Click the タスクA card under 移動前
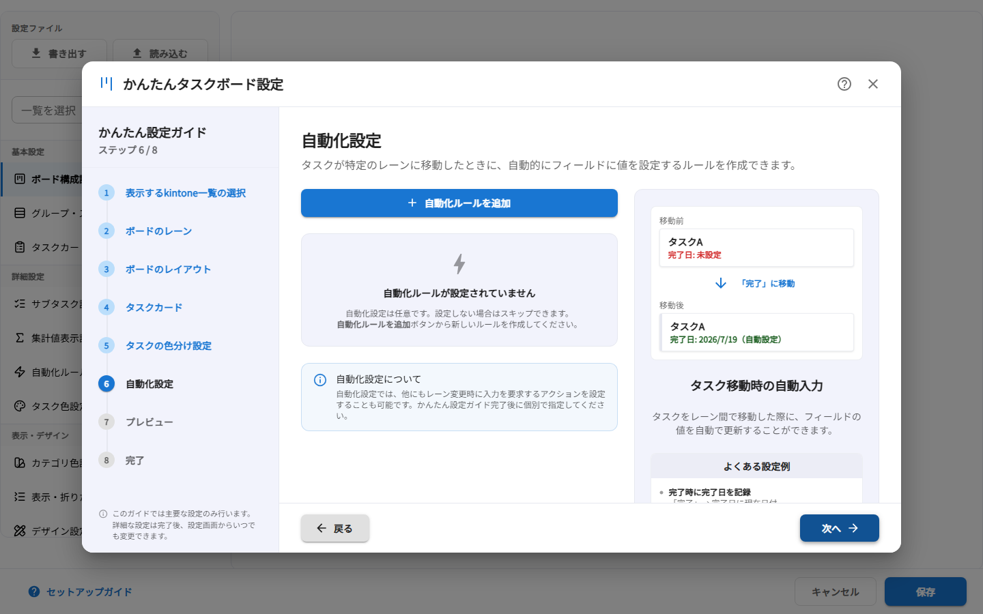Screen dimensions: 983x614 [756, 248]
